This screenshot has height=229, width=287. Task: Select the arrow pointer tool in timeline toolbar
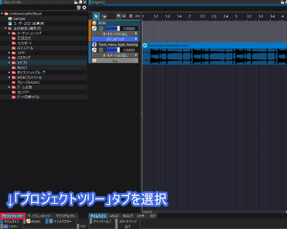pos(96,16)
